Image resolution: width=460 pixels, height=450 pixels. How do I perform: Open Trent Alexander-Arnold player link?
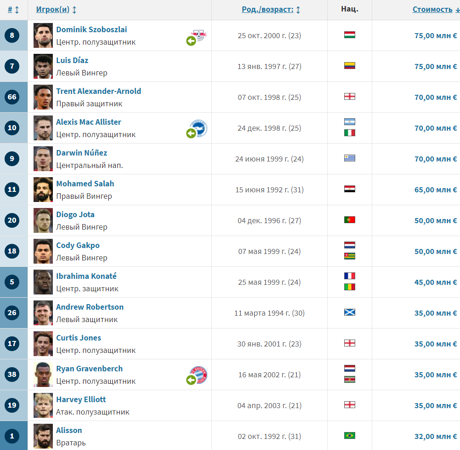98,92
